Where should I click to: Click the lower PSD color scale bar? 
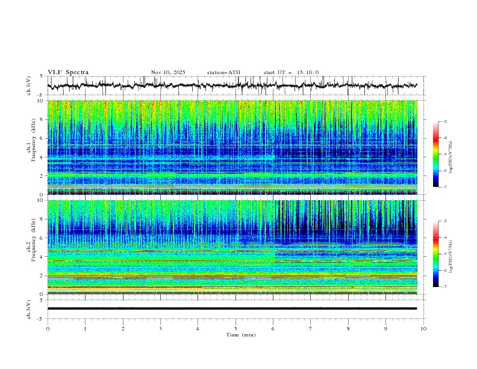(436, 254)
